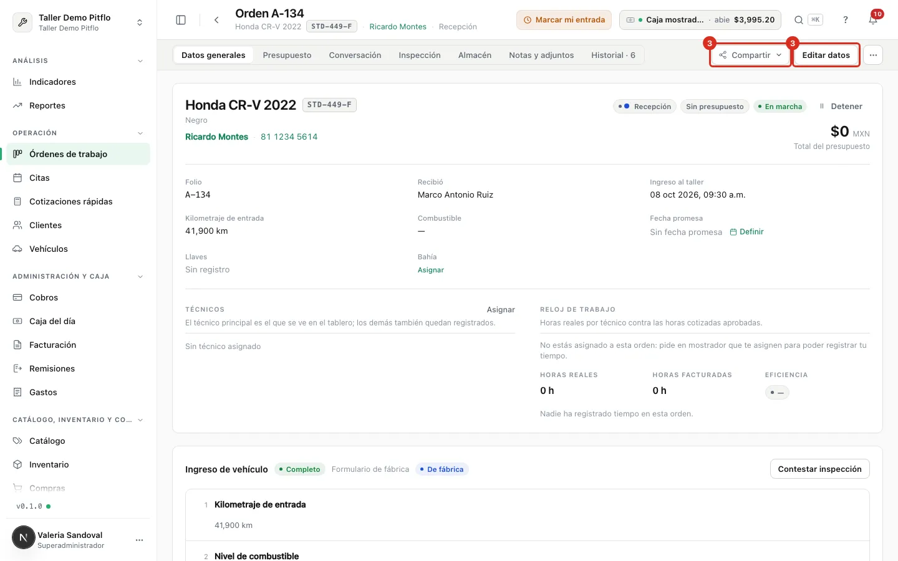Go back using the left chevron arrow
Screen dimensions: 898x561
[216, 20]
